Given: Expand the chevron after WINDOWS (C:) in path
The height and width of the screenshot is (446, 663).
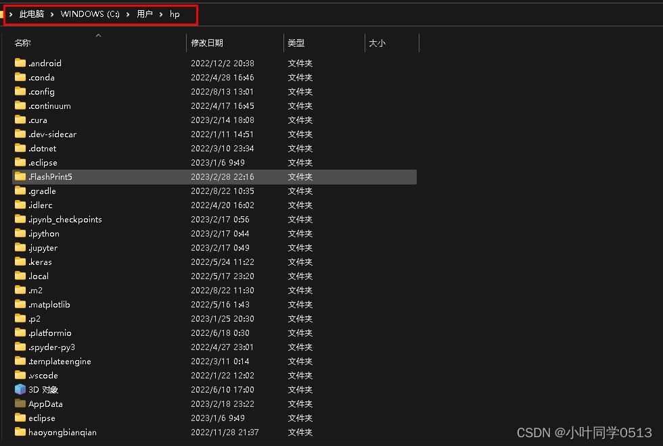Looking at the screenshot, I should 128,14.
